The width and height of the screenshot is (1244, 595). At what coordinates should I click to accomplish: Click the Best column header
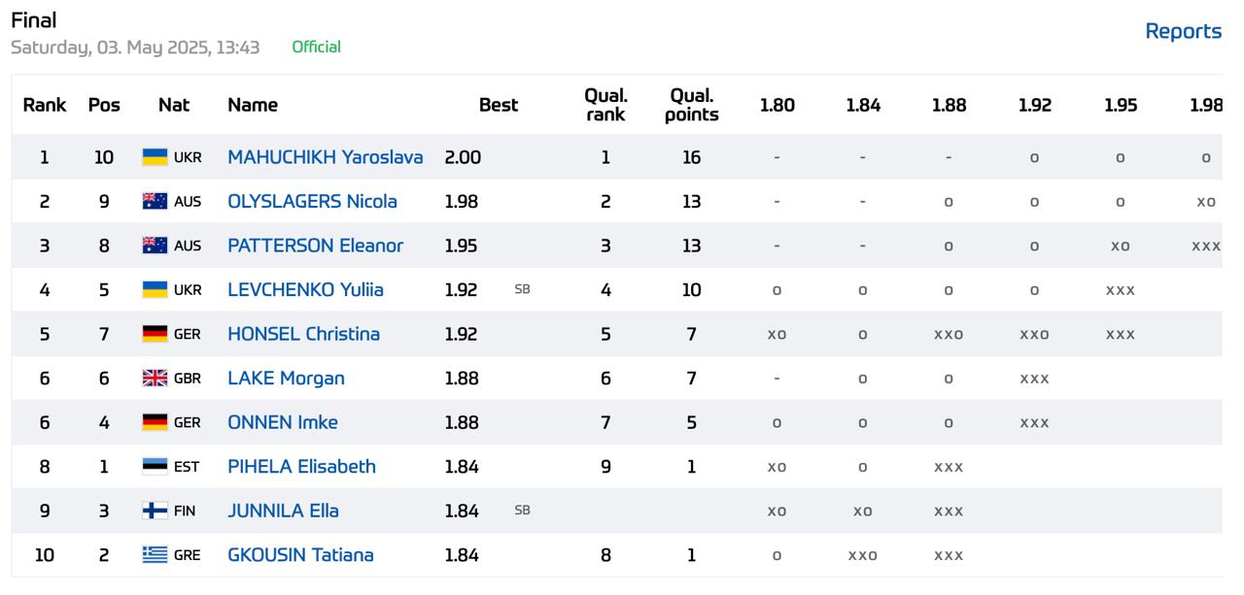click(x=499, y=105)
